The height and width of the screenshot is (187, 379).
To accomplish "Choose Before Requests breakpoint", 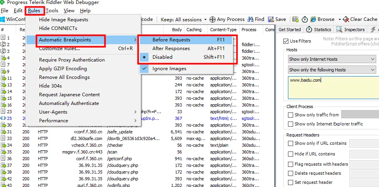I will (186, 40).
